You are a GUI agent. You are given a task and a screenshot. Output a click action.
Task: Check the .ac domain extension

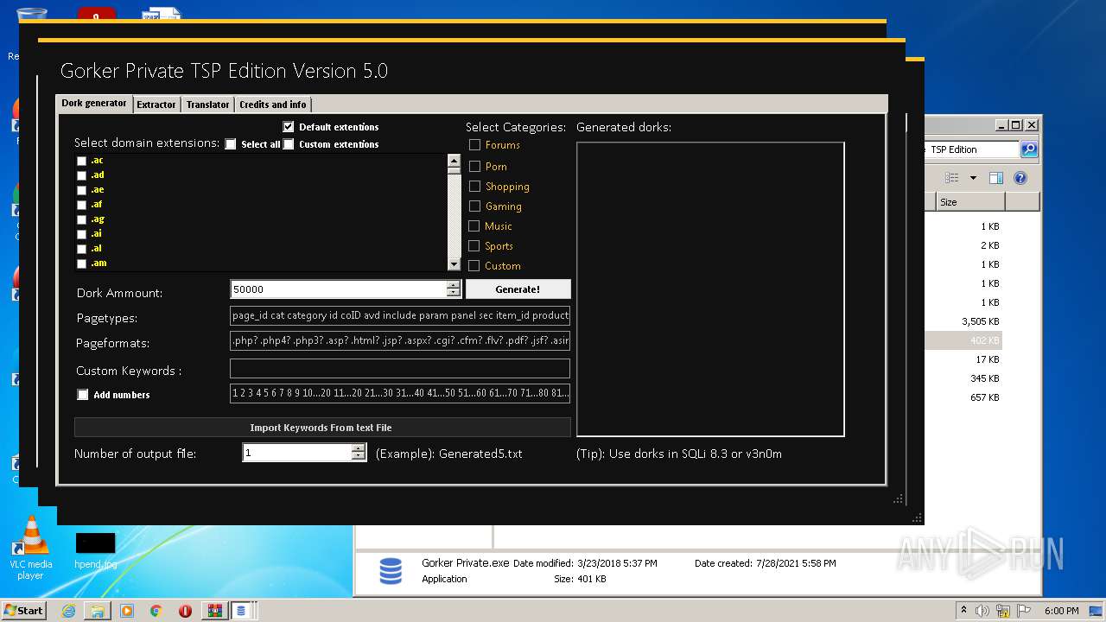[81, 161]
